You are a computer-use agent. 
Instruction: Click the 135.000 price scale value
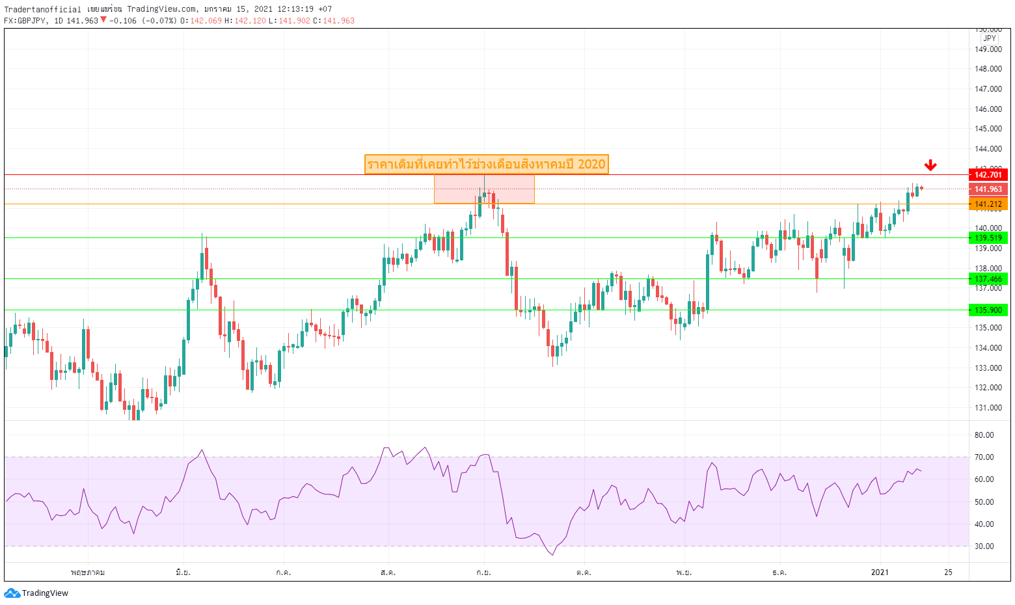click(988, 328)
